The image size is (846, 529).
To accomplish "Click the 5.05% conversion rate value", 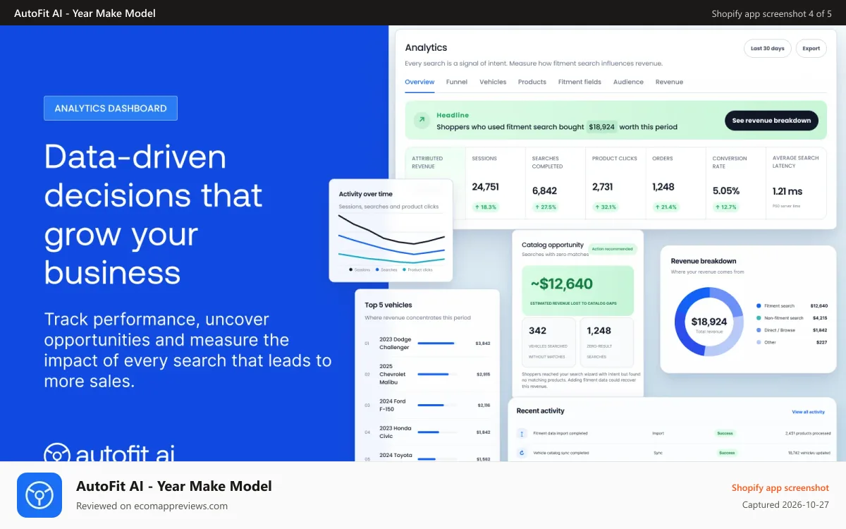I will coord(726,190).
